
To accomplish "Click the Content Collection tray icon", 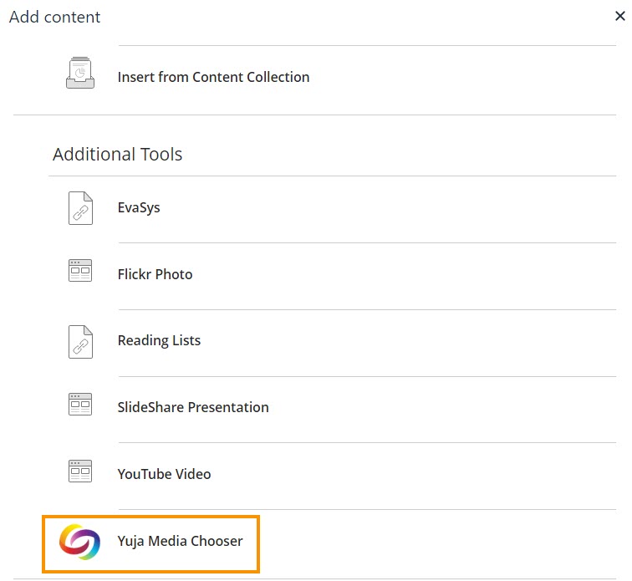I will [80, 73].
